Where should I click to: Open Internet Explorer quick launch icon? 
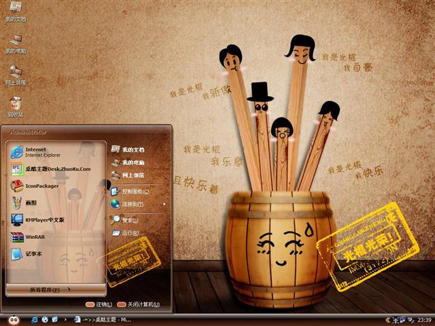[x=35, y=320]
